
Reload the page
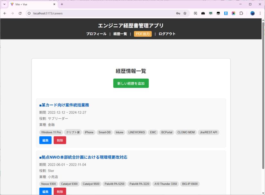20,13
